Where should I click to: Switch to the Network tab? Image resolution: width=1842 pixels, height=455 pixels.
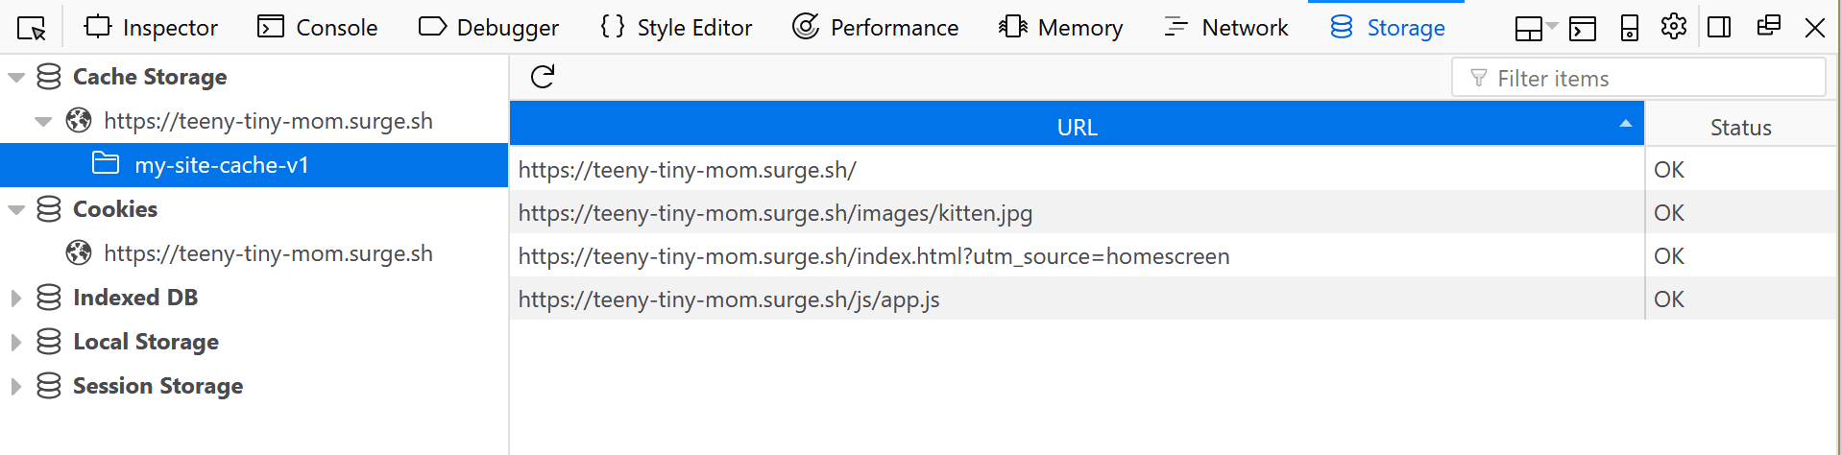pyautogui.click(x=1224, y=28)
